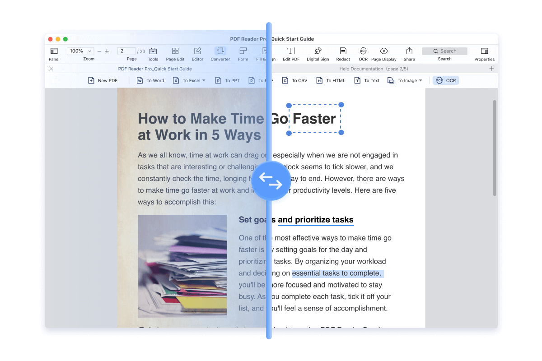Switch to PDF Reader Pro_Quick Start Guide tab
Screen dimensions: 542x361
(155, 69)
